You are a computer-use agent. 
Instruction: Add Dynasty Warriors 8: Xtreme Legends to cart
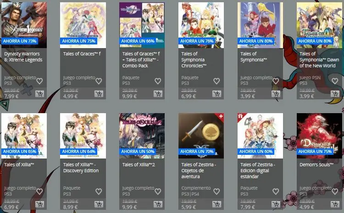pos(40,94)
